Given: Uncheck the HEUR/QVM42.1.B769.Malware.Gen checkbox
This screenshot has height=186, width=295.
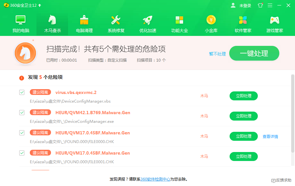Looking at the screenshot, I should [22, 113].
